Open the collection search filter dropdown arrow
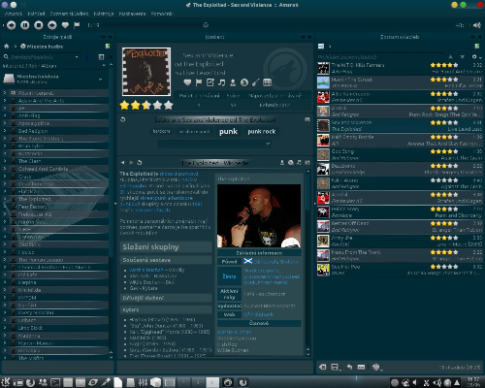The height and width of the screenshot is (388, 485). (x=77, y=57)
